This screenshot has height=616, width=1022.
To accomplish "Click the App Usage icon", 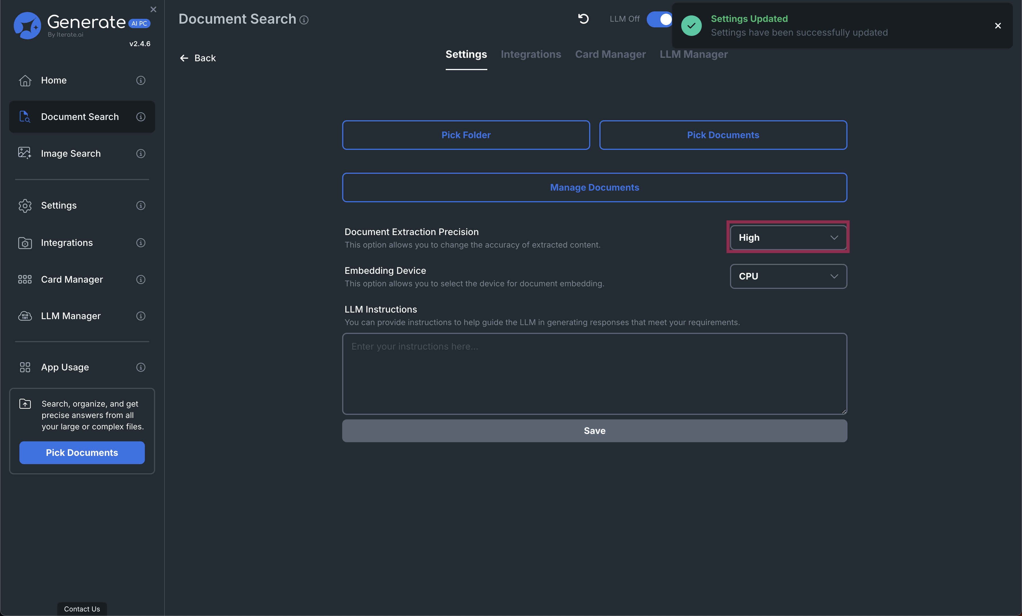I will coord(25,367).
